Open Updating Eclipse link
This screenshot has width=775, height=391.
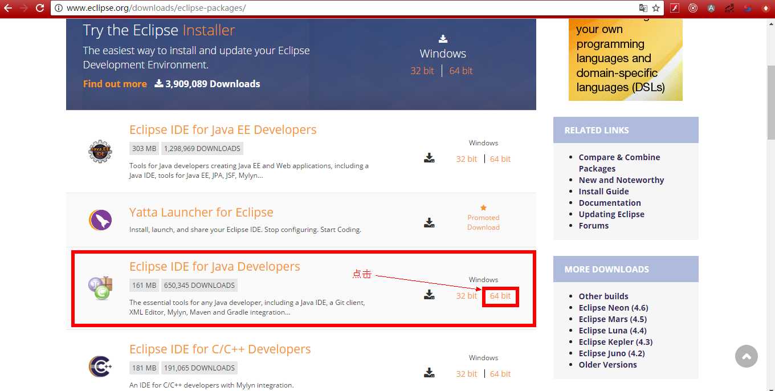coord(611,214)
